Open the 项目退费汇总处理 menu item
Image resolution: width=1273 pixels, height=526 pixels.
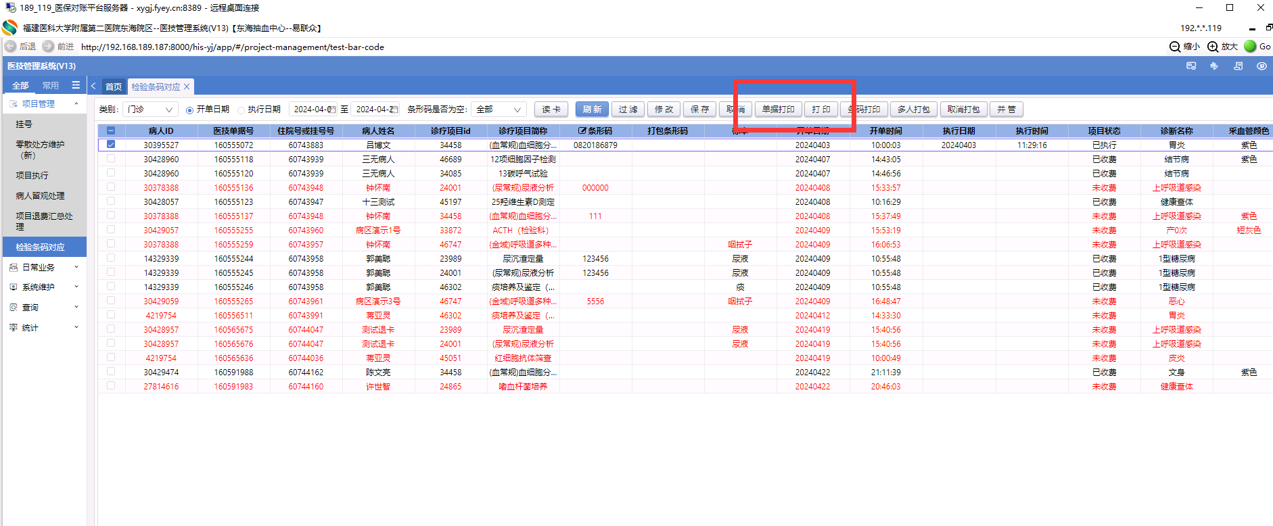(x=45, y=222)
